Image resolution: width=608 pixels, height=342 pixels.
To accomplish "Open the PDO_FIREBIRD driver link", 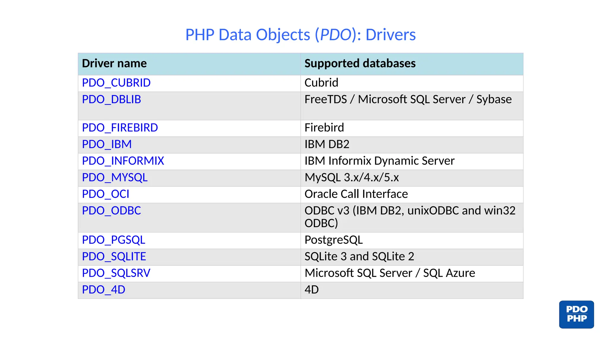I will click(x=120, y=128).
